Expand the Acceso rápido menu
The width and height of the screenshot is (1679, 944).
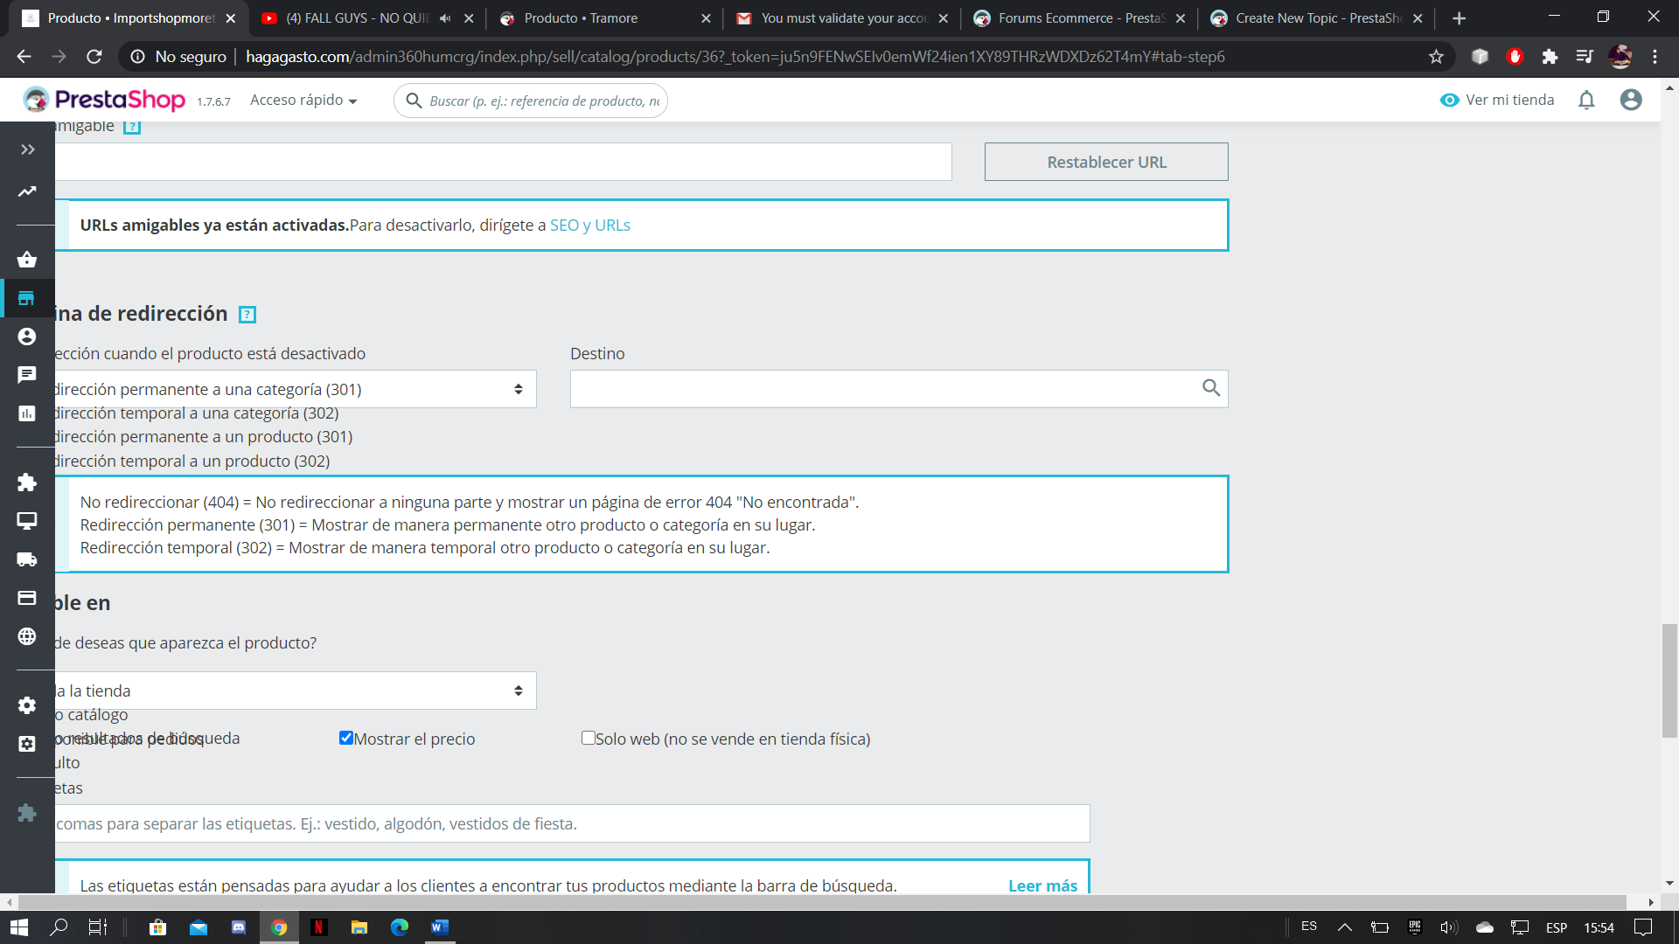(303, 101)
